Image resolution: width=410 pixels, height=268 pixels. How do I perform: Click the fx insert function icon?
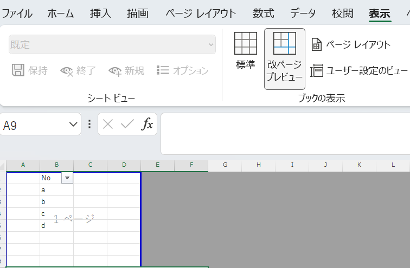147,125
